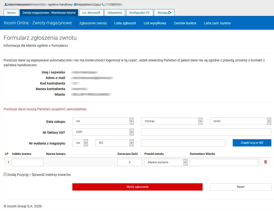The width and height of the screenshot is (274, 211).
Task: Click the Reset button
Action: tap(240, 187)
